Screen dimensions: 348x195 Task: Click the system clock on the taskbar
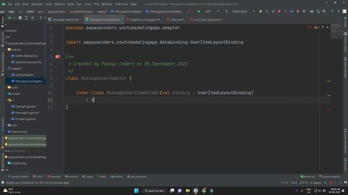(335, 191)
